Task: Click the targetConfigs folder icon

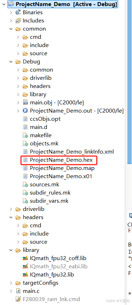Action: tap(18, 283)
